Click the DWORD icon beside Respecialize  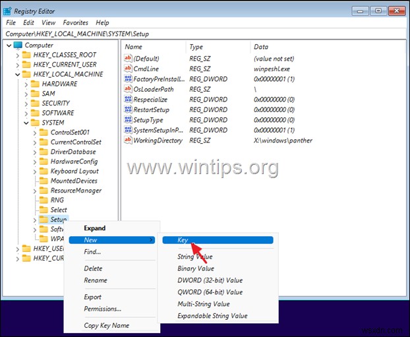[128, 99]
